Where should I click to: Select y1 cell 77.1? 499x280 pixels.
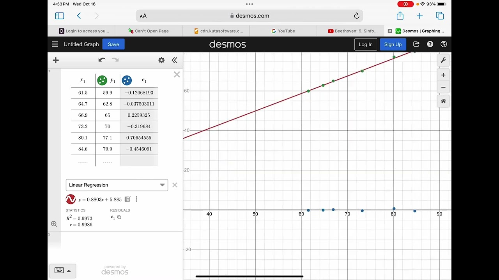(x=108, y=138)
